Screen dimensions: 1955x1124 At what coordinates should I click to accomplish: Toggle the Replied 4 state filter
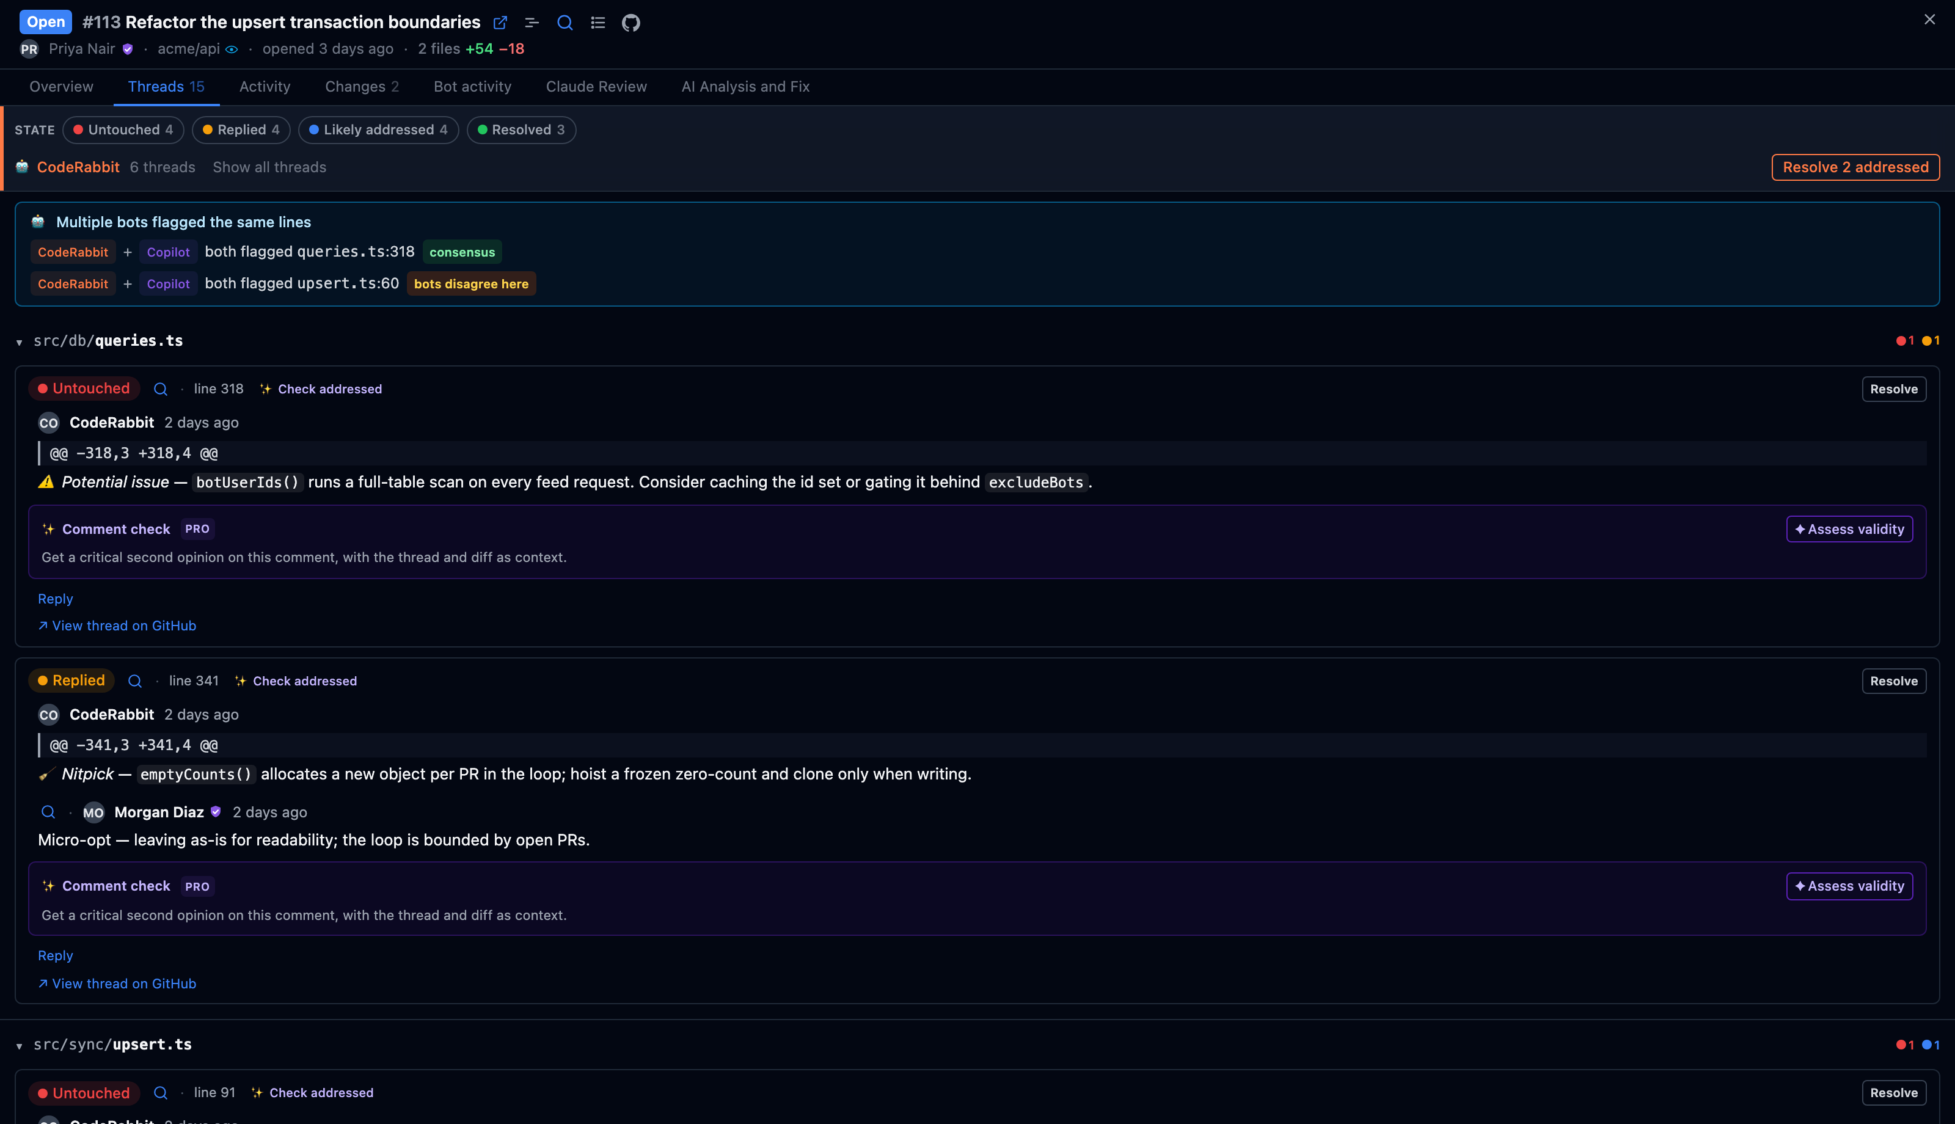[241, 130]
